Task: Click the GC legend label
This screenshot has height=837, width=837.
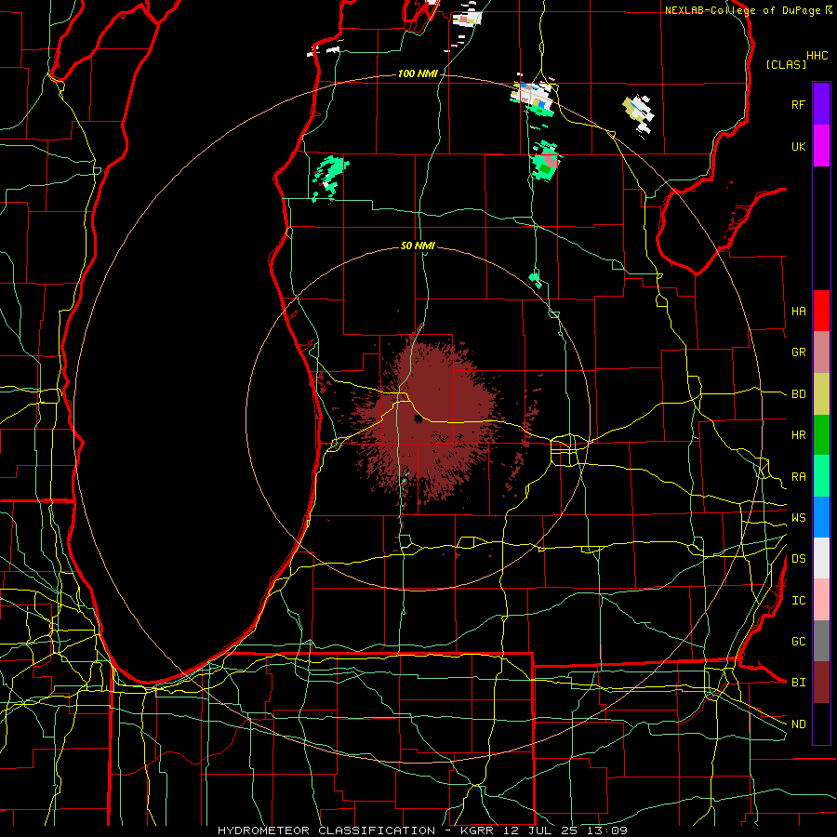Action: 798,642
